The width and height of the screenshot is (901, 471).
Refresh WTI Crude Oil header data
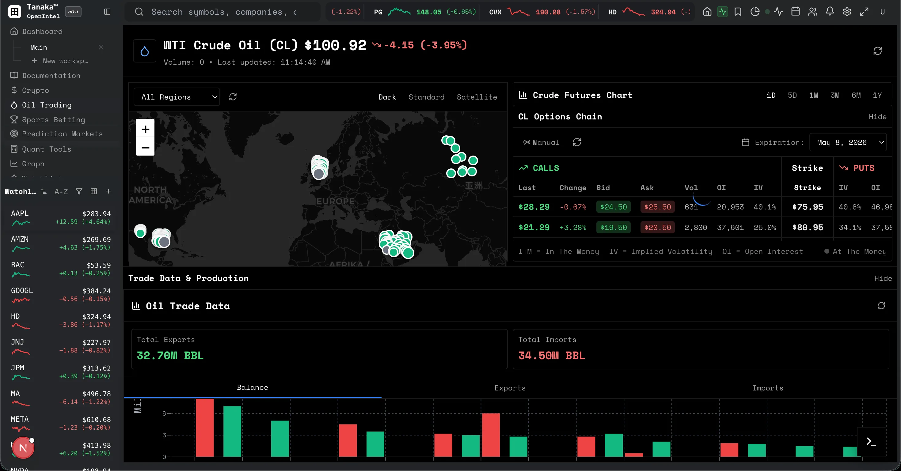tap(878, 51)
